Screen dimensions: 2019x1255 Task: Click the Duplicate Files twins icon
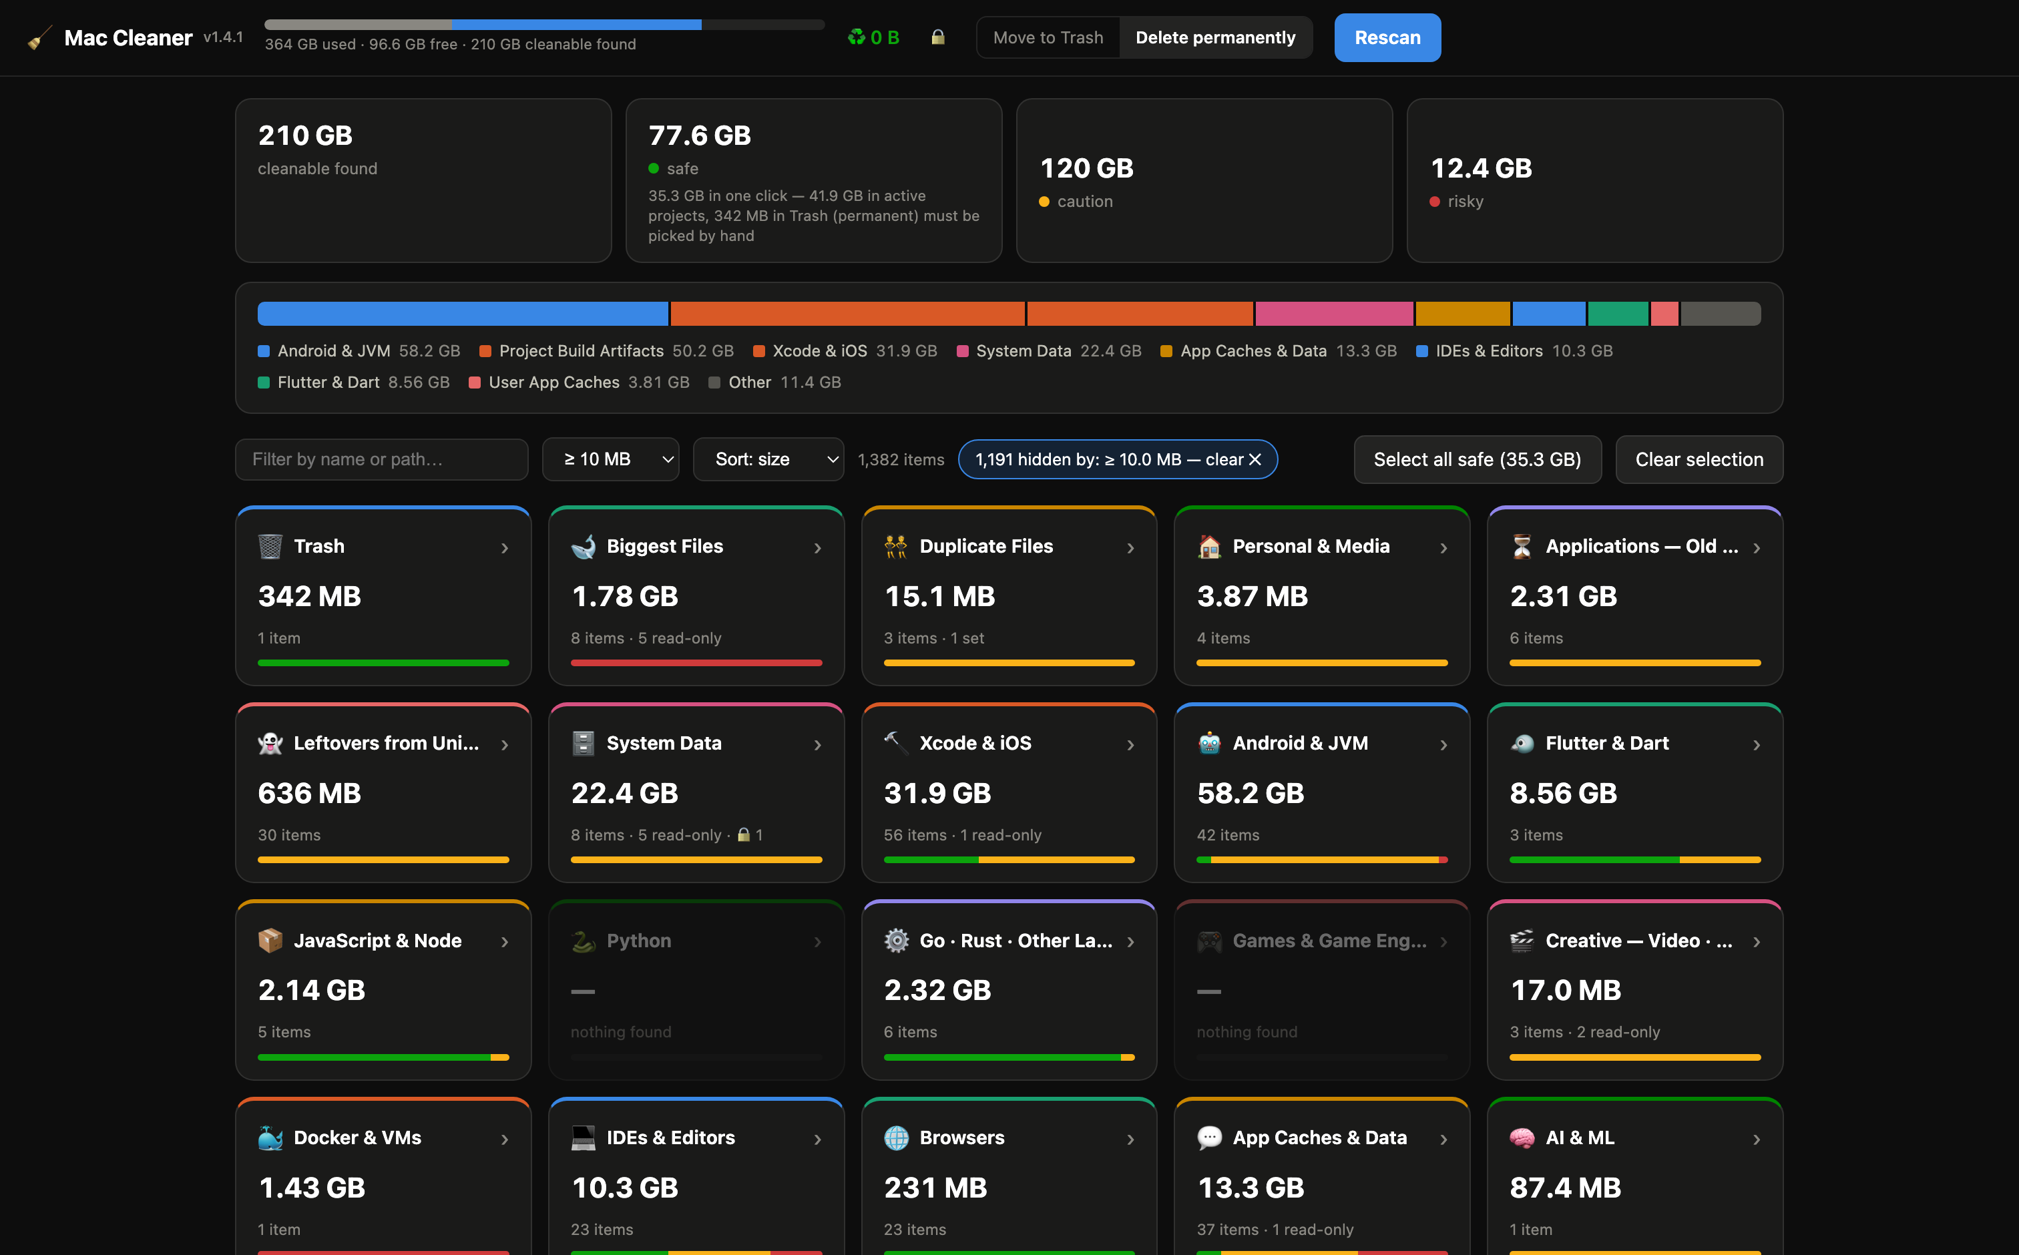[x=896, y=546]
